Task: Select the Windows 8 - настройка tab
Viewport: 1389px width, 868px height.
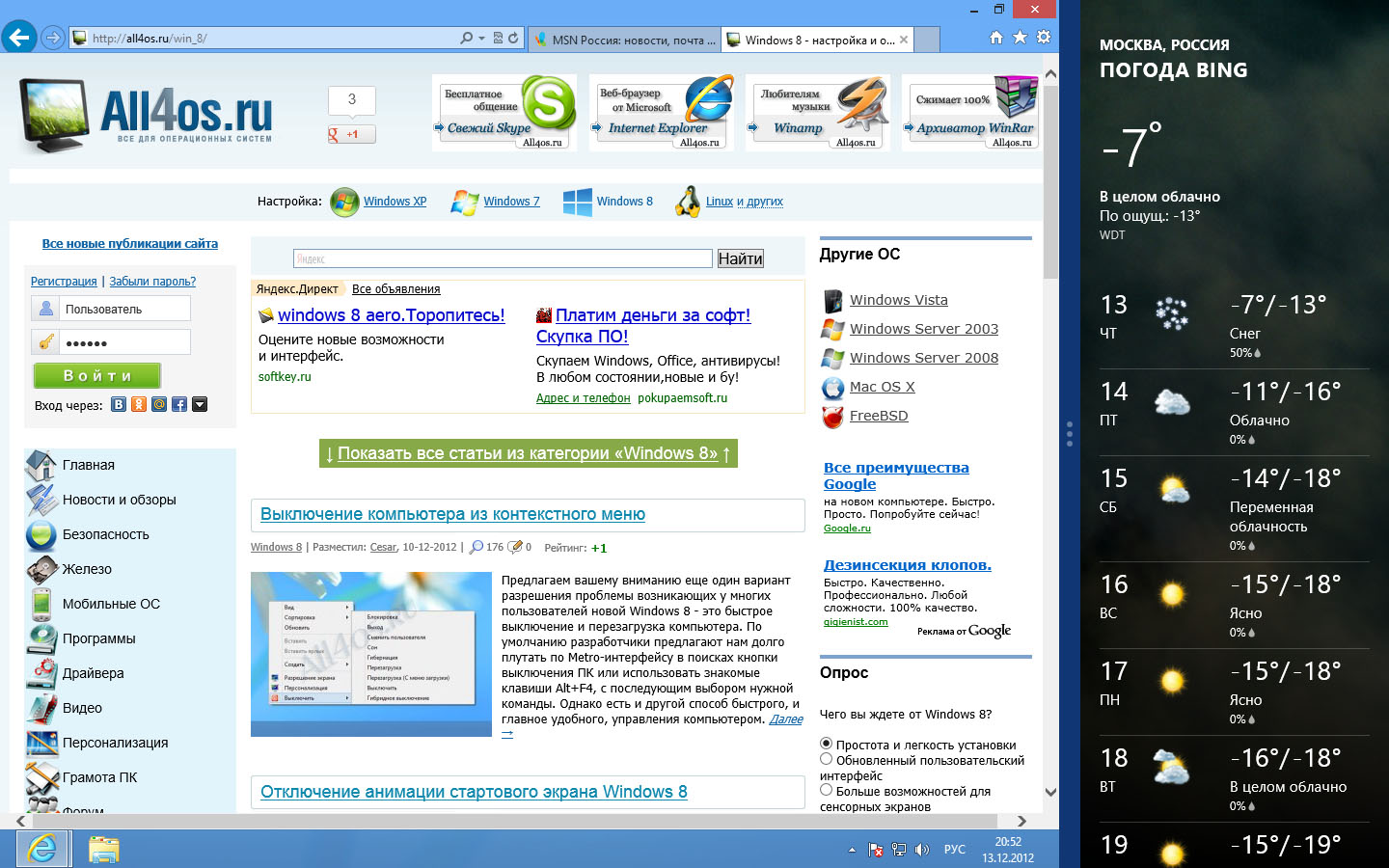Action: pyautogui.click(x=809, y=40)
